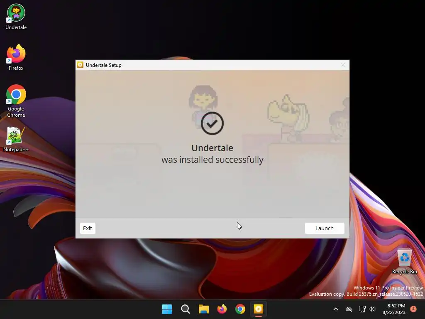Open the volume control tray icon
425x319 pixels.
372,309
